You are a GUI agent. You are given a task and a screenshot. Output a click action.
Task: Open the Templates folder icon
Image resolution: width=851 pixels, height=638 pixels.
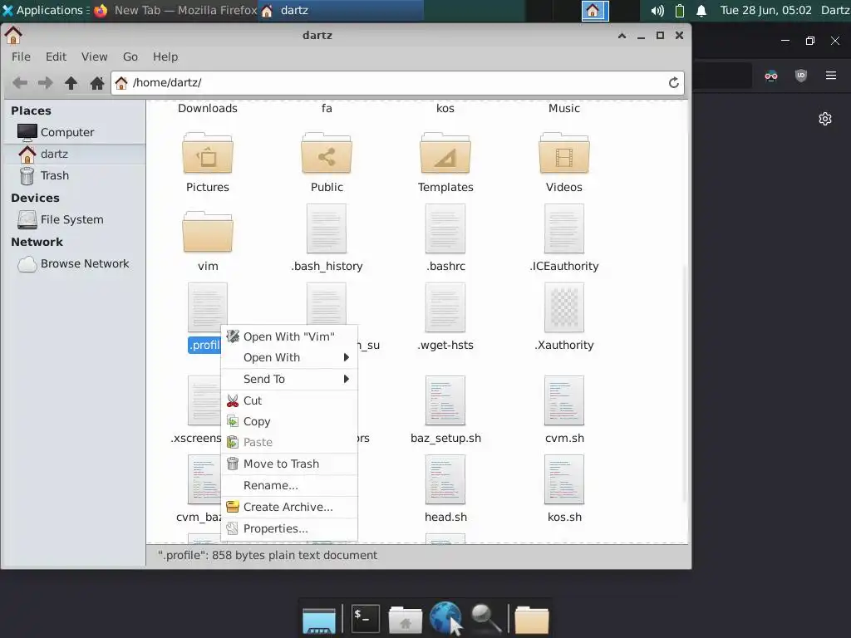445,154
